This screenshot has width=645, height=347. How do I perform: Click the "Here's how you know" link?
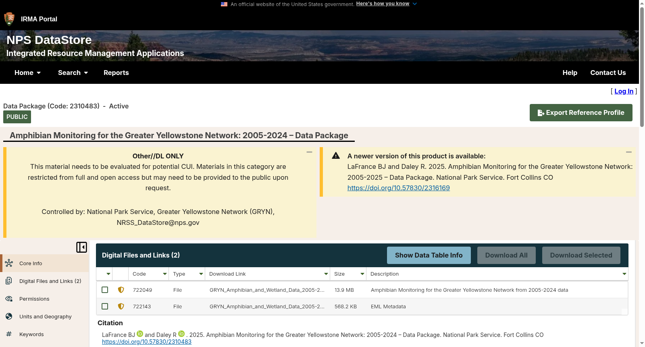[x=383, y=4]
